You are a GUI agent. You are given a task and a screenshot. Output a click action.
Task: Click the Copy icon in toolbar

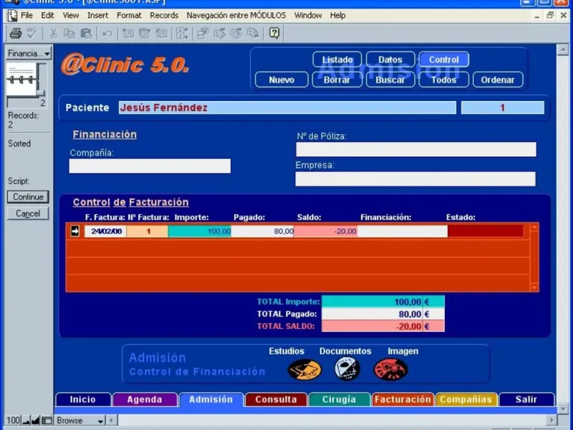[x=69, y=34]
